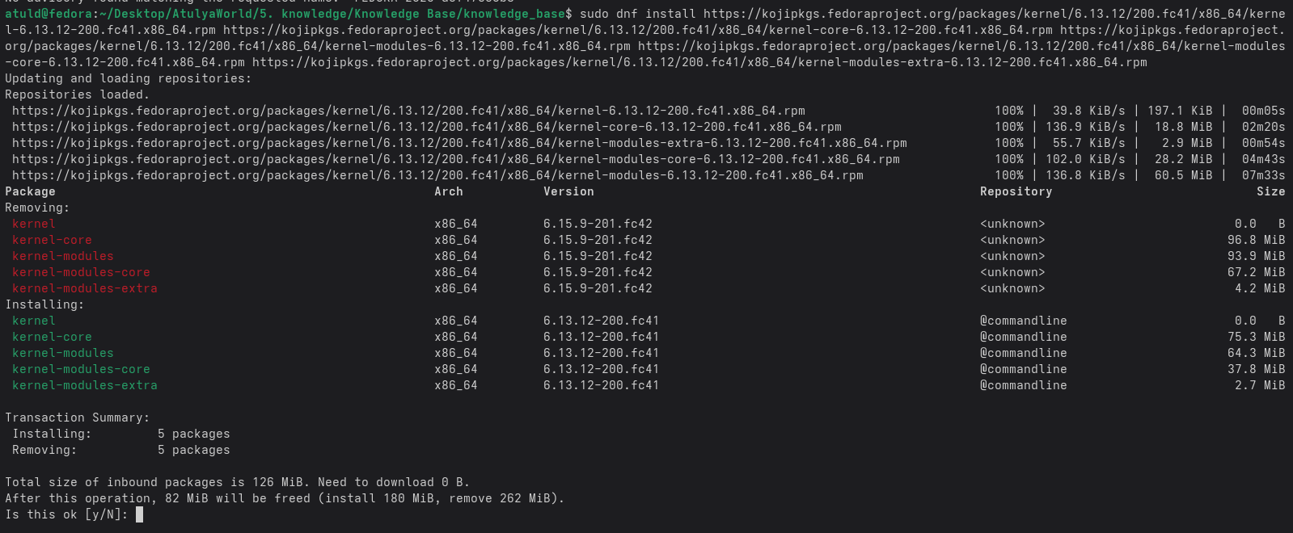This screenshot has height=533, width=1293.
Task: Click the '60.5 MiB' downloaded size
Action: point(1184,175)
